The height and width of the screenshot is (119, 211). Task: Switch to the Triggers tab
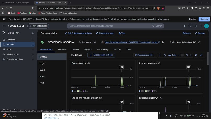click(x=88, y=49)
